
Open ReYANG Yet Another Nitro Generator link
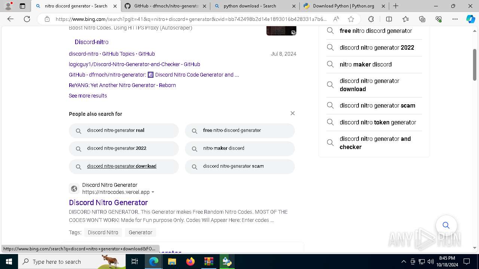122,85
